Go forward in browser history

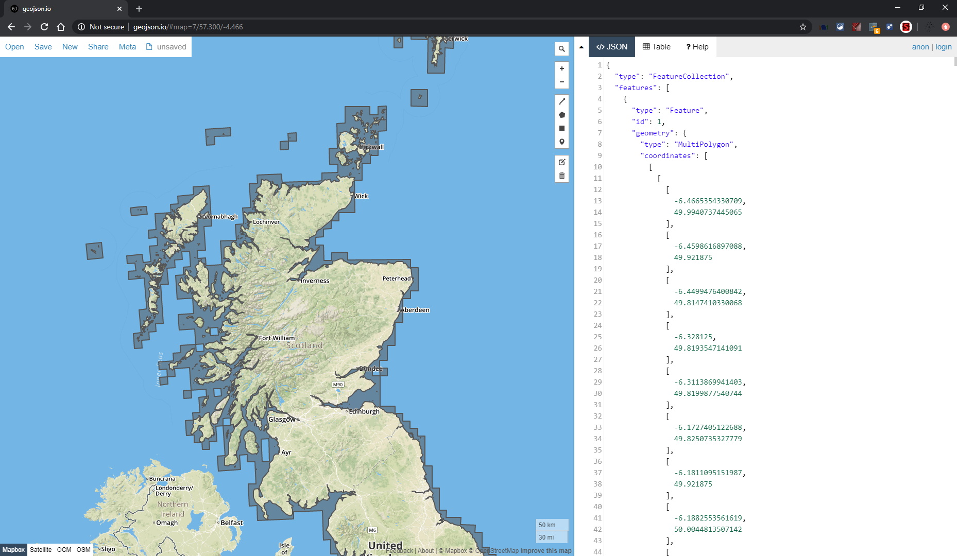point(28,27)
